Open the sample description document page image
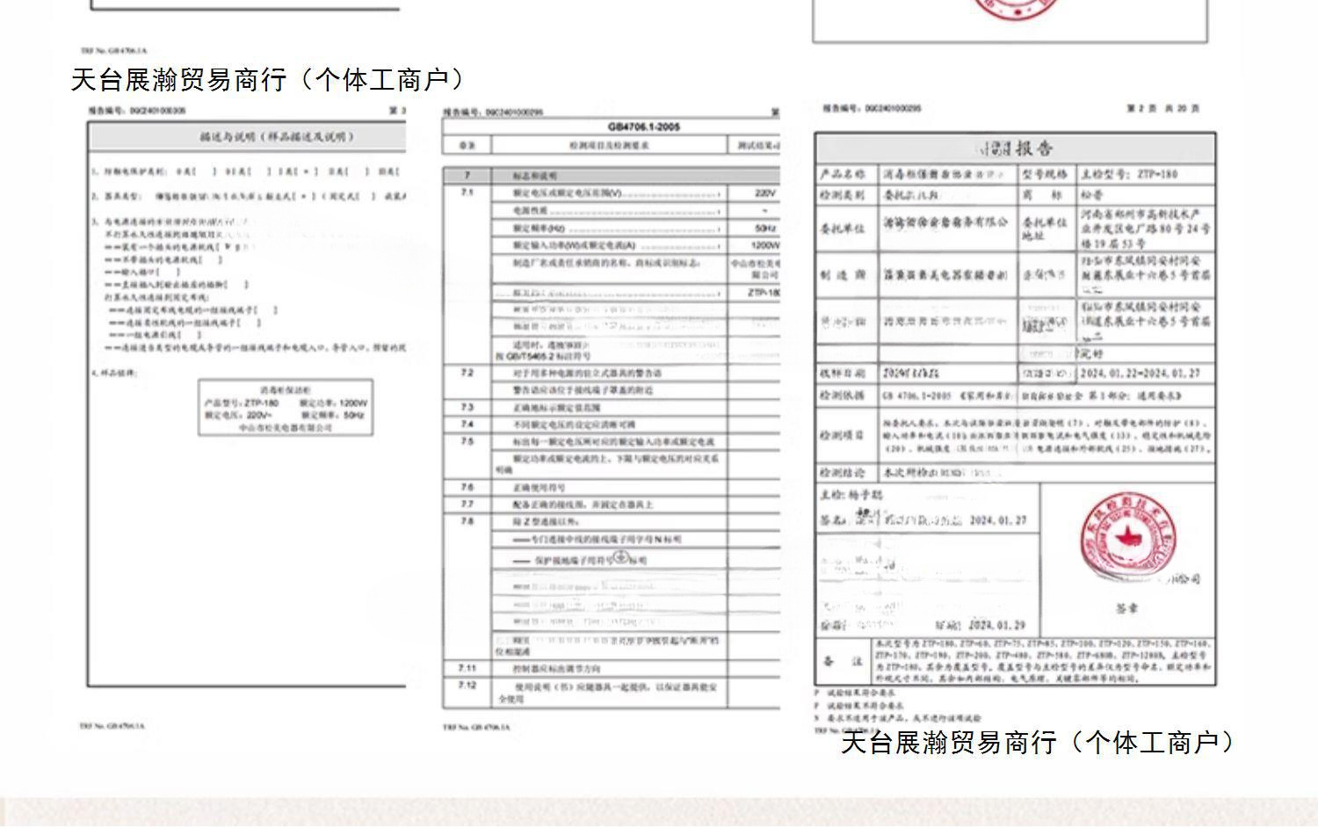The width and height of the screenshot is (1318, 828). point(245,418)
